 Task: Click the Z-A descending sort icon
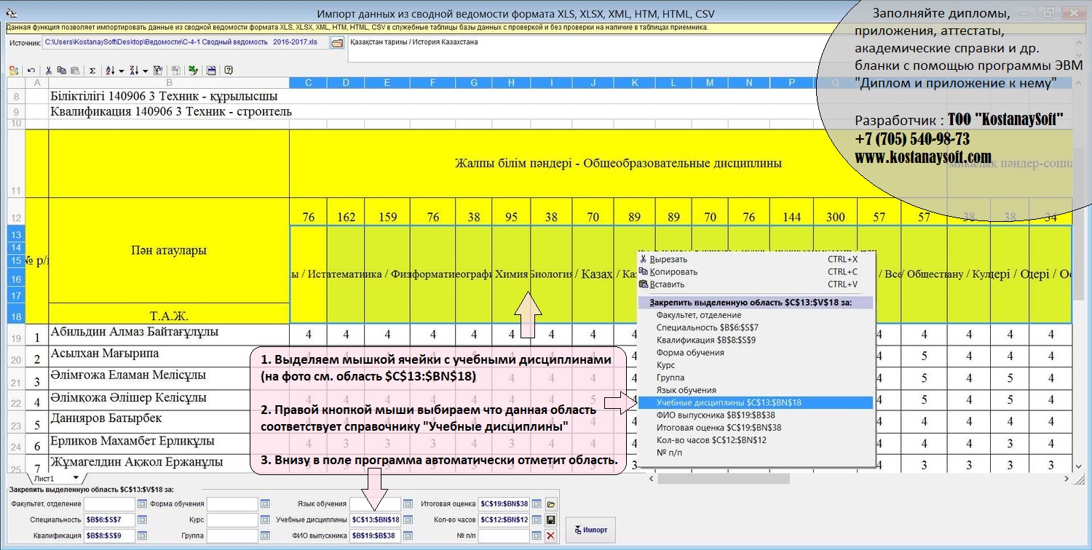click(x=134, y=71)
